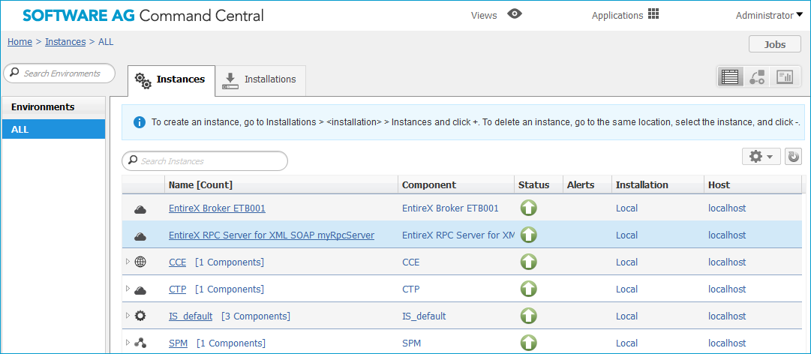This screenshot has height=354, width=811.
Task: Open the Views eye icon
Action: (515, 14)
